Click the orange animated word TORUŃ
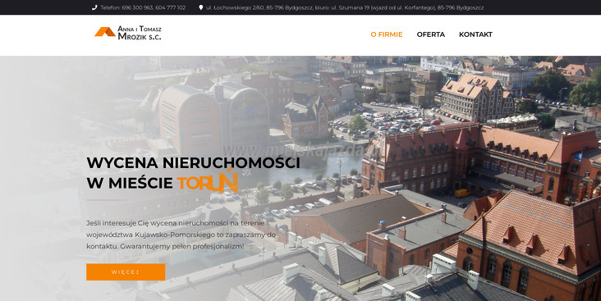Viewport: 601px width, 301px height. (208, 181)
